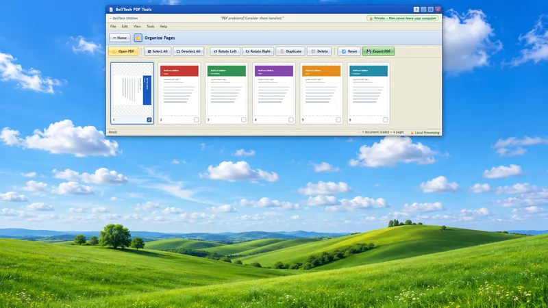Click the BellTech PDF Tools title bar icon
The height and width of the screenshot is (308, 548).
[111, 10]
